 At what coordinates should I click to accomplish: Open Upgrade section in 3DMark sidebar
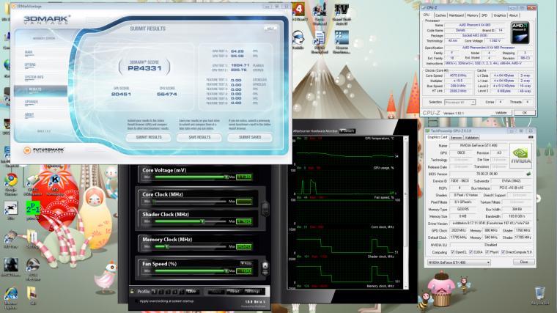(x=32, y=102)
